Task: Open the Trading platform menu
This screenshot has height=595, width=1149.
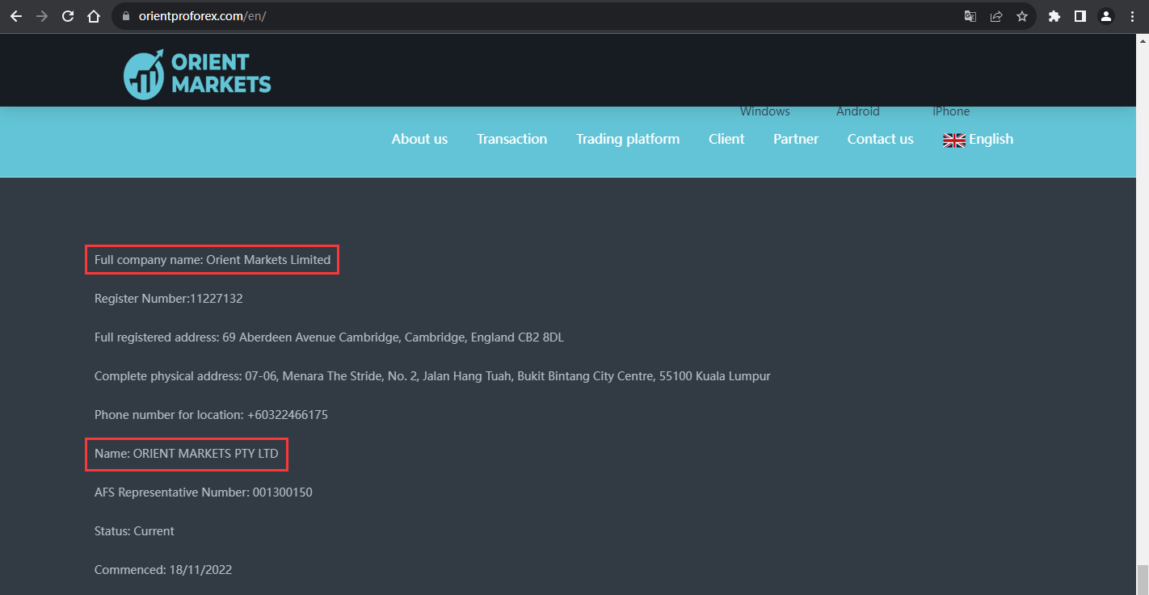Action: (628, 139)
